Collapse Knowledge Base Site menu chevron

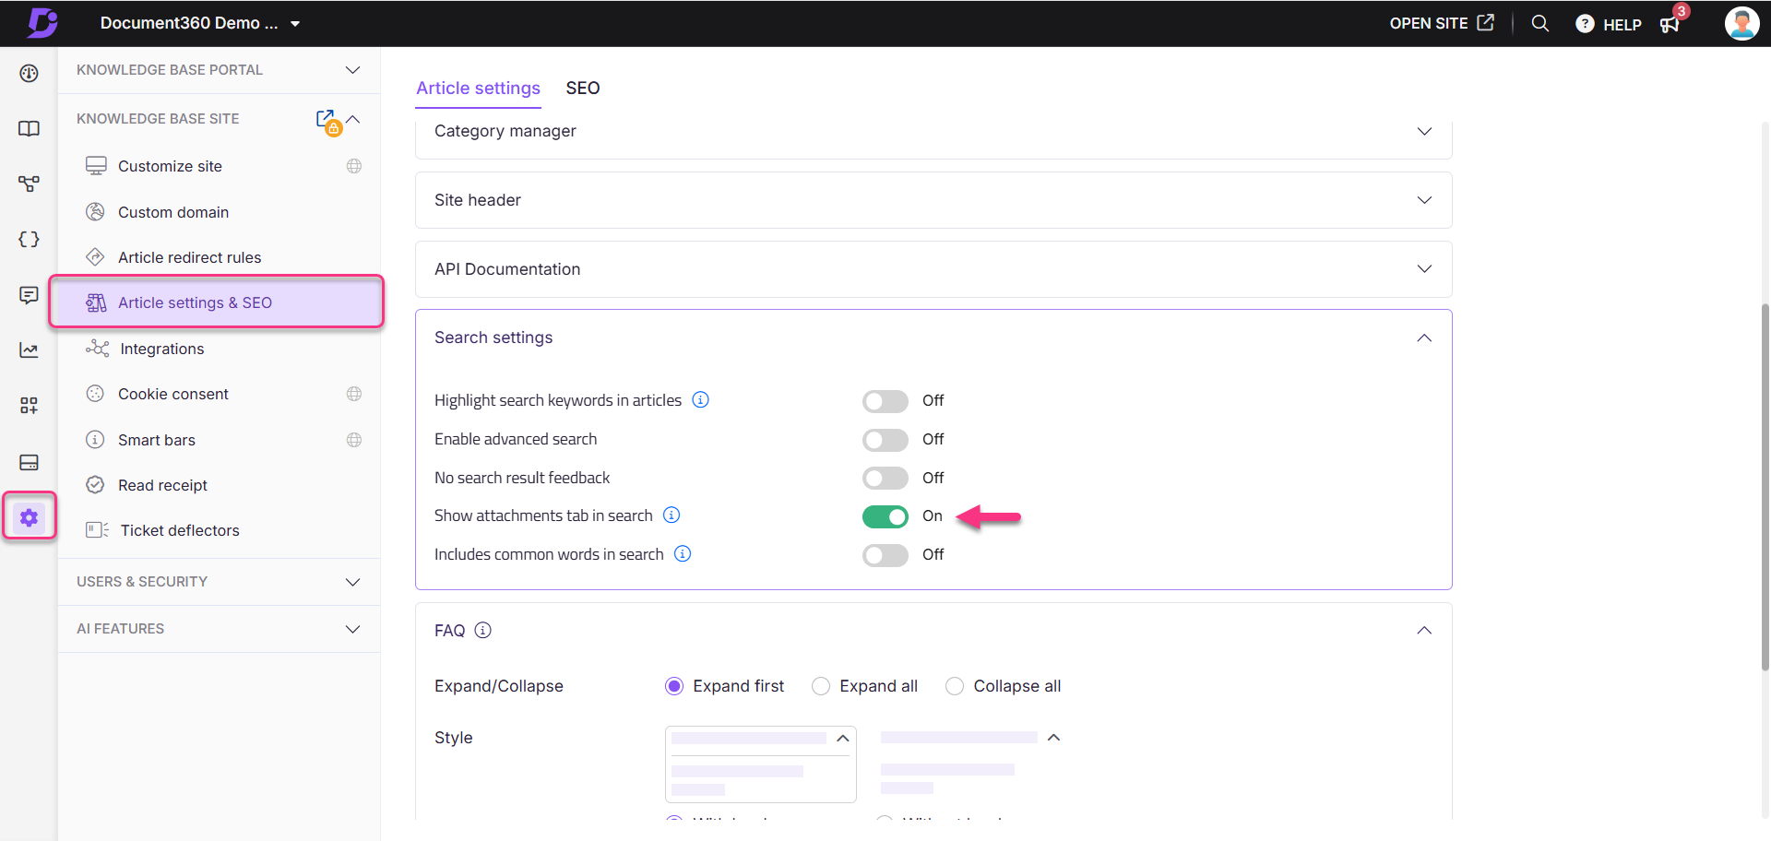(x=353, y=119)
